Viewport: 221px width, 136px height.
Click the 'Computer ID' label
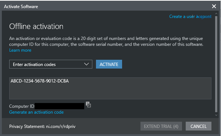[x=22, y=106]
